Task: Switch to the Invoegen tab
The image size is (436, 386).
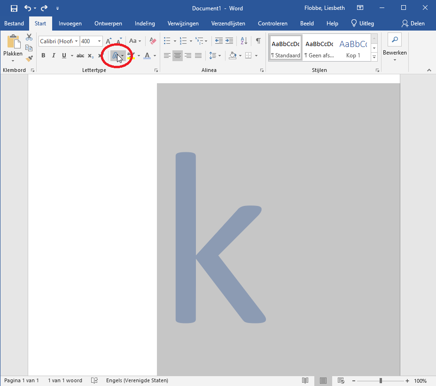Action: pos(70,24)
